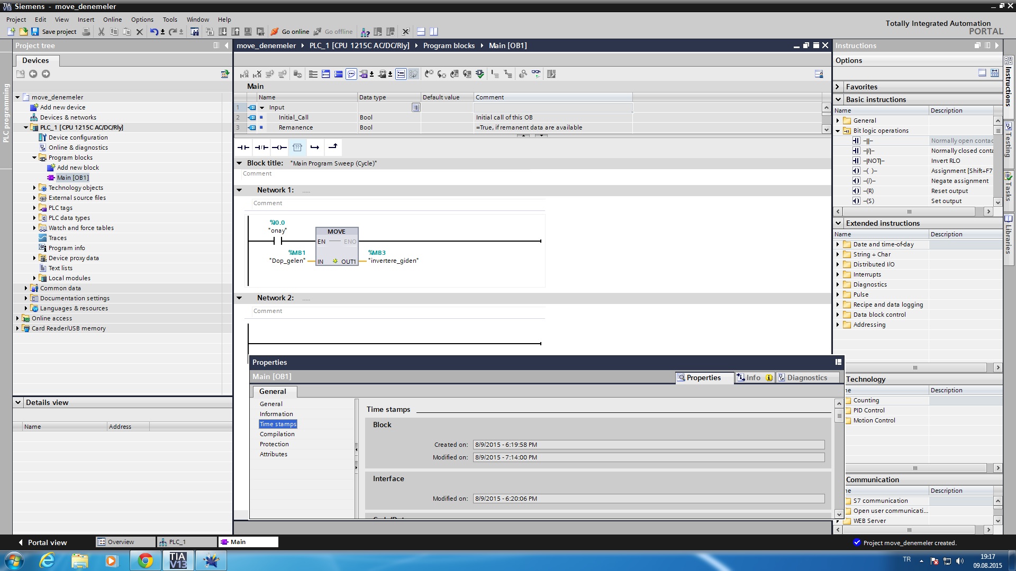Viewport: 1016px width, 571px height.
Task: Insert close branch favorite
Action: click(x=333, y=148)
